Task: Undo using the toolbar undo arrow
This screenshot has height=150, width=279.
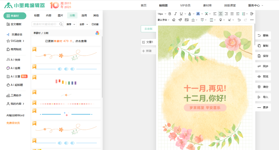Action: click(x=239, y=20)
